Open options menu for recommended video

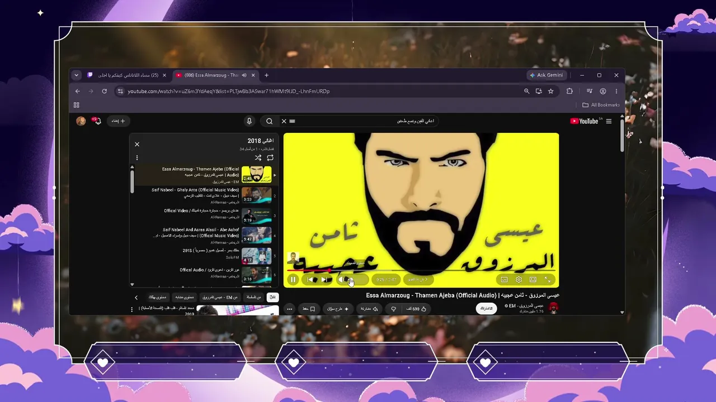(x=132, y=309)
